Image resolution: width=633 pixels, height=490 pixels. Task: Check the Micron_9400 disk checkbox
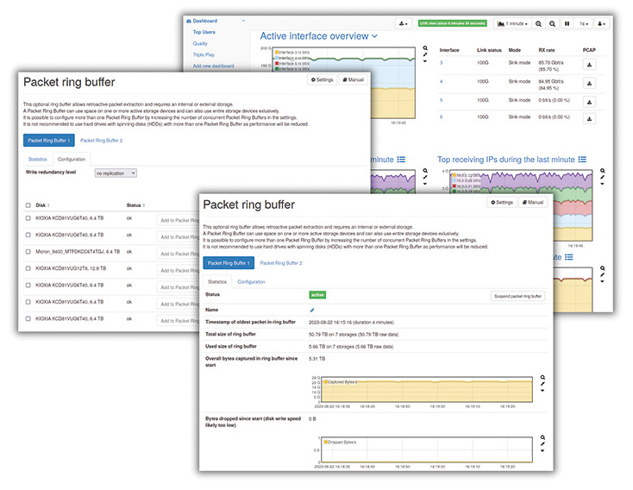28,252
